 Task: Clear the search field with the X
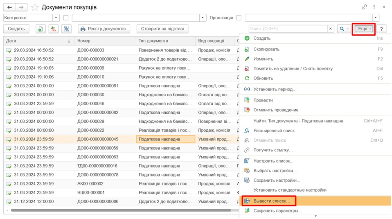point(331,29)
